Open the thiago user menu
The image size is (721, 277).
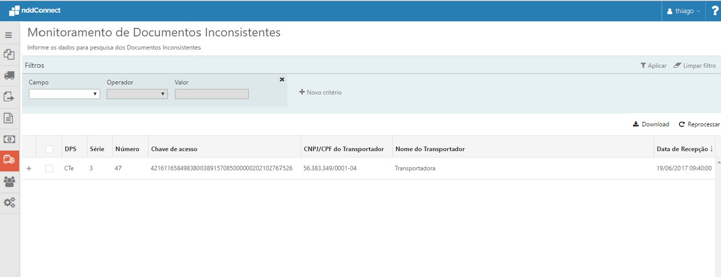click(684, 11)
